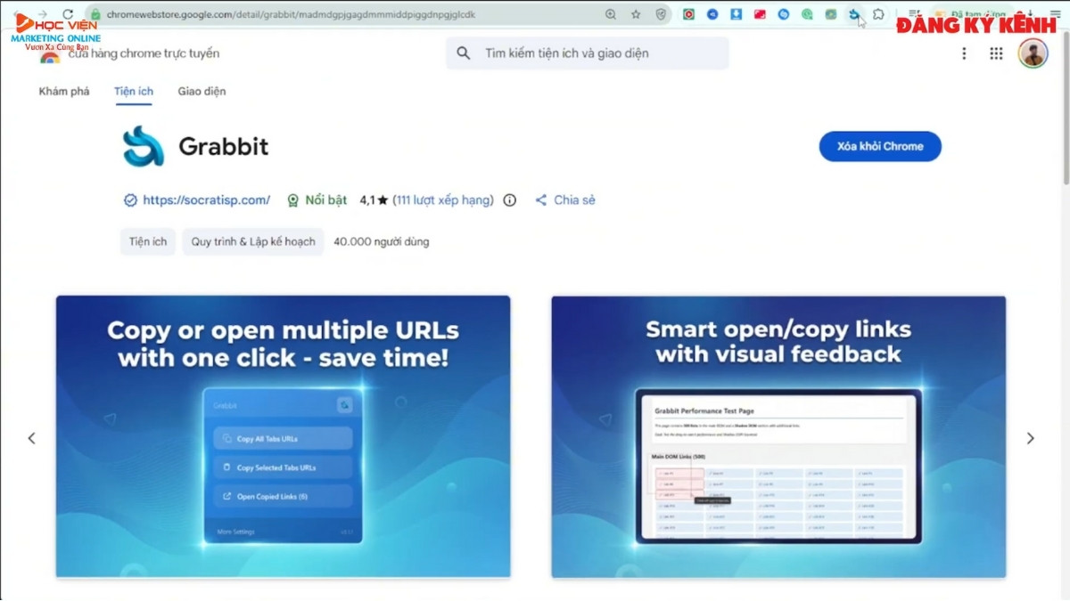
Task: Click the Nổi bật featured badge icon
Action: [292, 199]
